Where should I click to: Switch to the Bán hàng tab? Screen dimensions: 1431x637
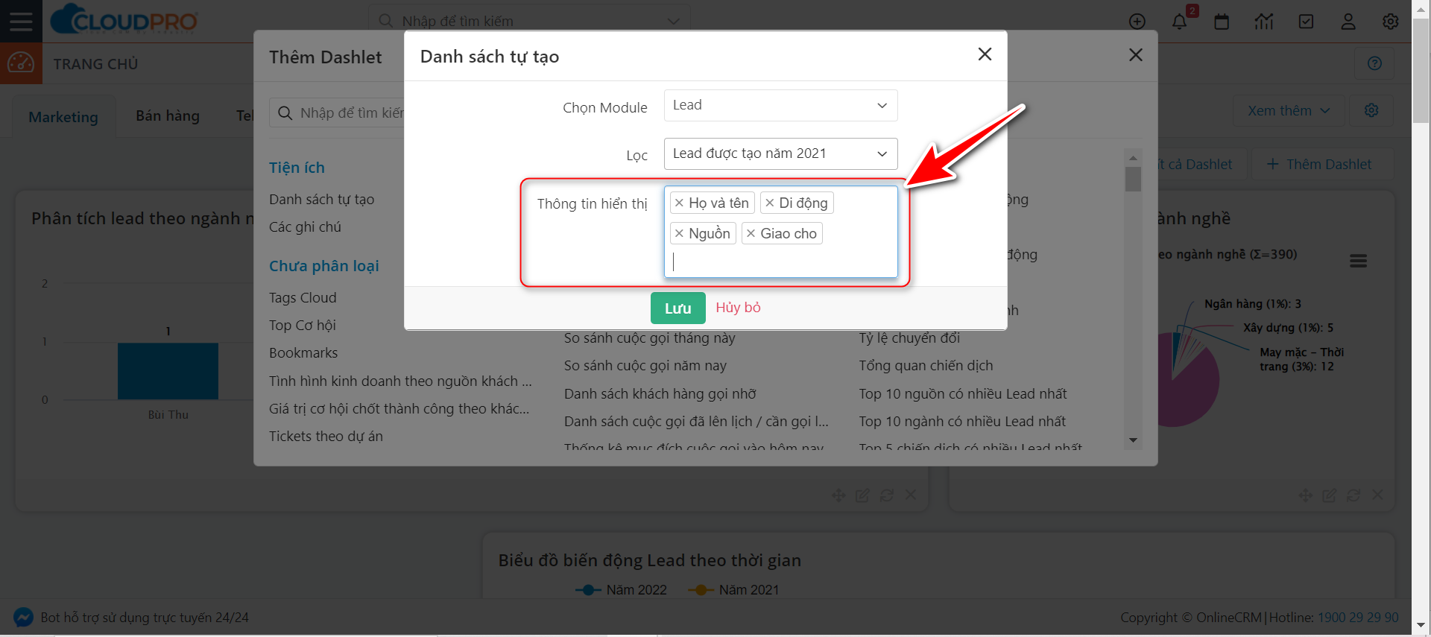[x=168, y=115]
